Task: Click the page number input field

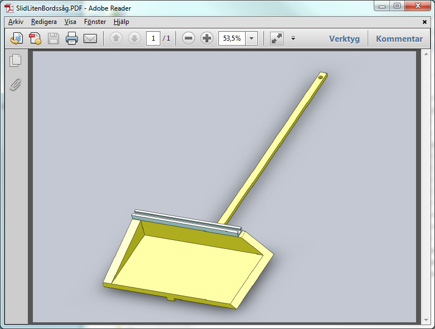Action: [x=153, y=38]
